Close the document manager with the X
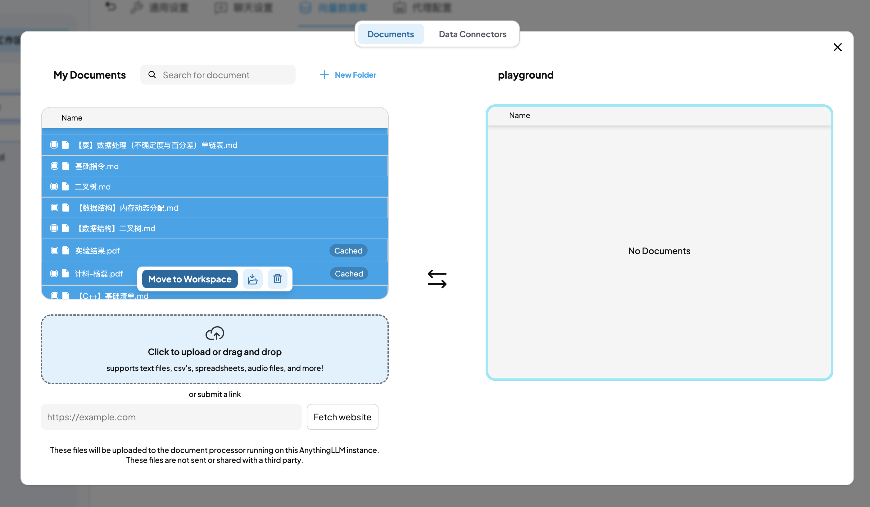Screen dimensions: 870x507 [x=837, y=47]
